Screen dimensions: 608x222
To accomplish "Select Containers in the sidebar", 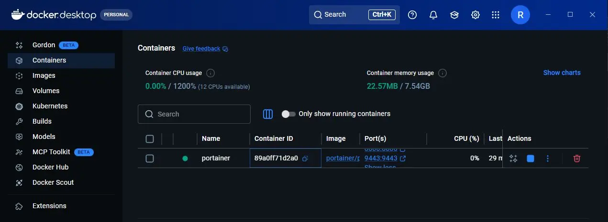I will click(61, 61).
